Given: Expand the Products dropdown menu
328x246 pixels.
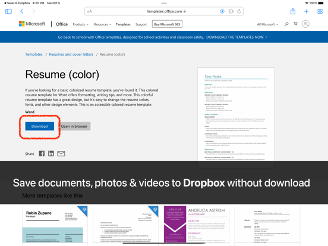Looking at the screenshot, I should (x=81, y=24).
